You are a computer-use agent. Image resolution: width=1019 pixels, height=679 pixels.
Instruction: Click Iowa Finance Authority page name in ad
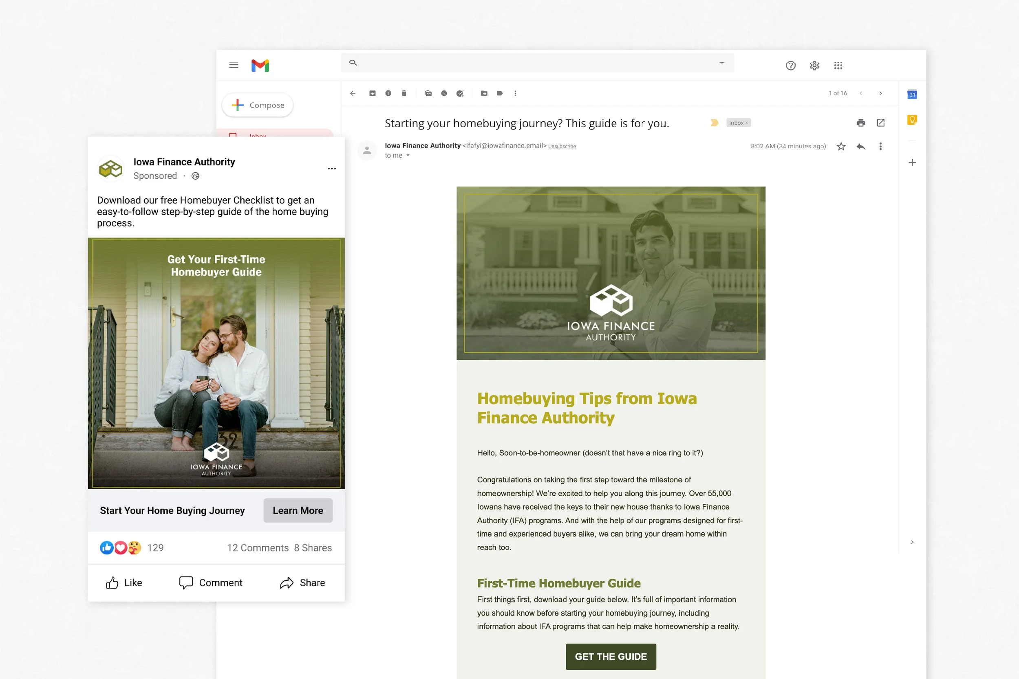[x=184, y=162]
